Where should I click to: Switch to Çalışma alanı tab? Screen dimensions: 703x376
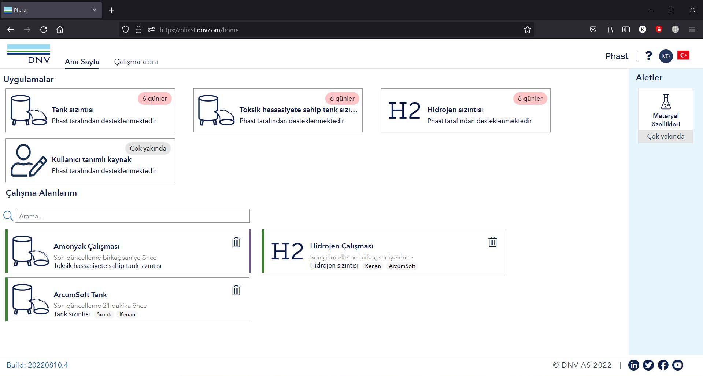tap(136, 62)
